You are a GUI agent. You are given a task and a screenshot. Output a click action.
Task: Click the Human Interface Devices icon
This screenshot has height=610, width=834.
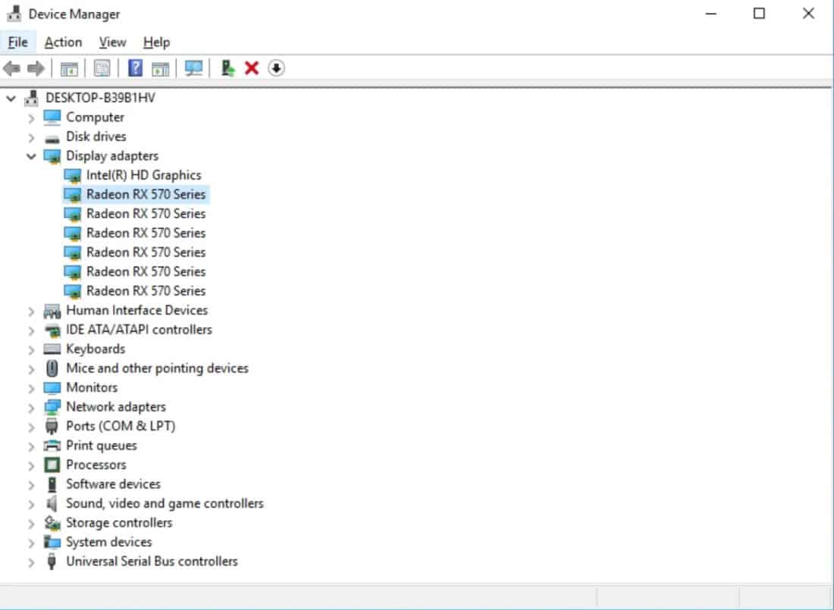(52, 311)
